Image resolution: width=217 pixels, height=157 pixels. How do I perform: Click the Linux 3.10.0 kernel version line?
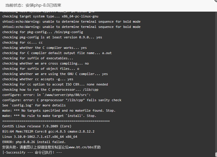pyautogui.click(x=40, y=137)
